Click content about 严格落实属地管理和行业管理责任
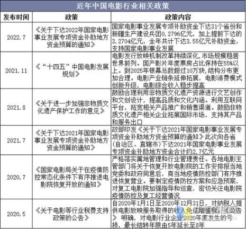246x229 pixels. coord(177,177)
